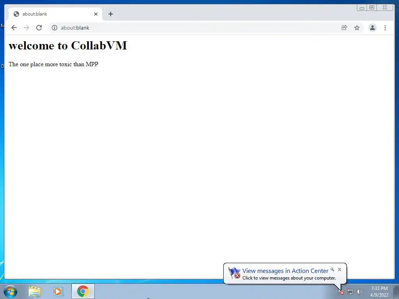Open a new tab with plus button
The width and height of the screenshot is (399, 299).
tap(110, 14)
